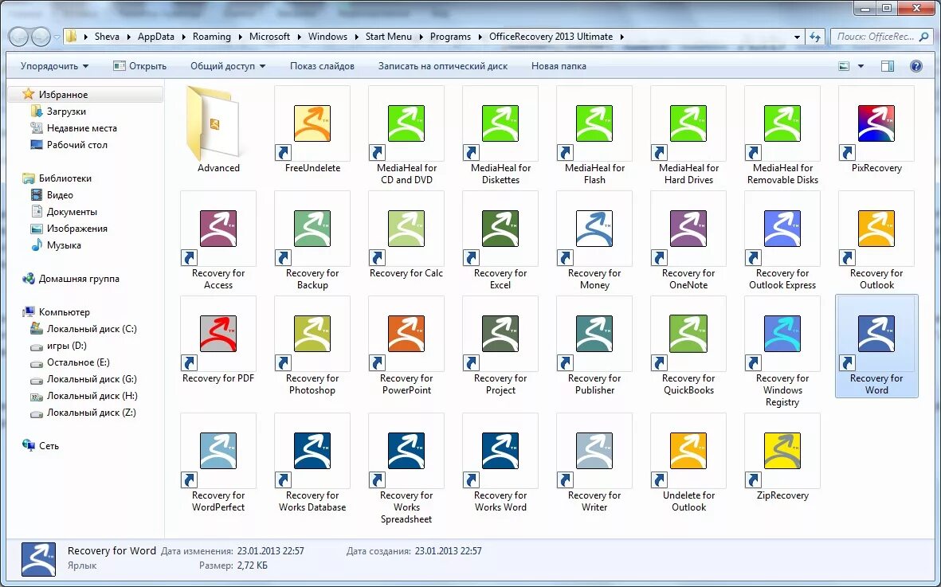Select Recovery for Calc shortcut
This screenshot has width=941, height=587.
(406, 235)
